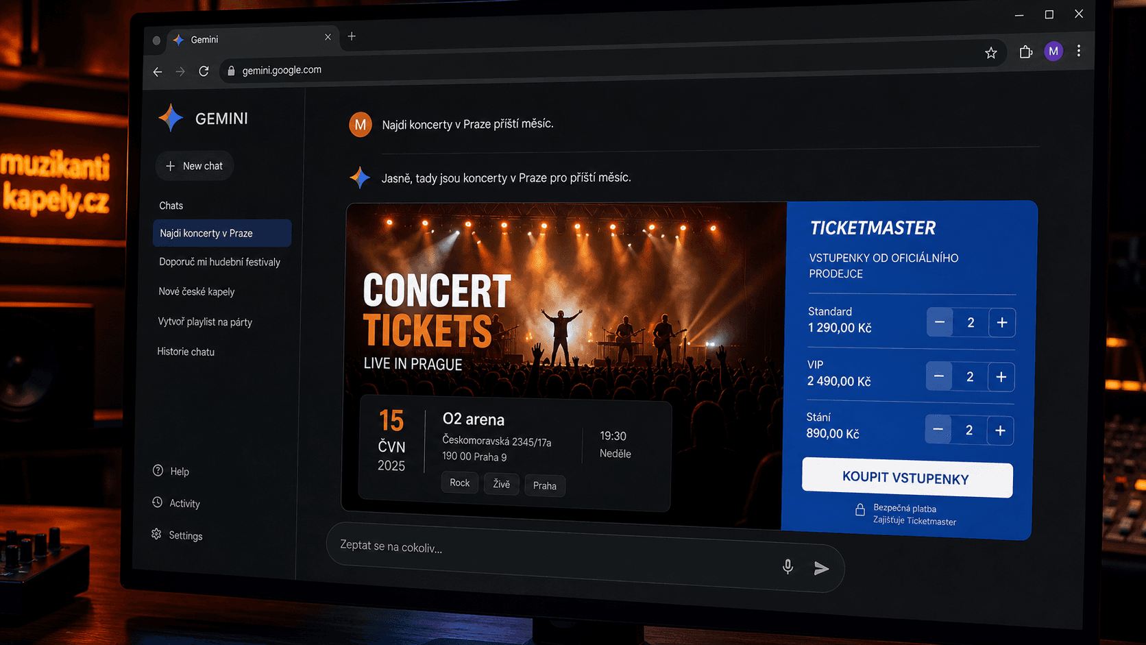The height and width of the screenshot is (645, 1146).
Task: Click the Praha tag
Action: pos(545,485)
